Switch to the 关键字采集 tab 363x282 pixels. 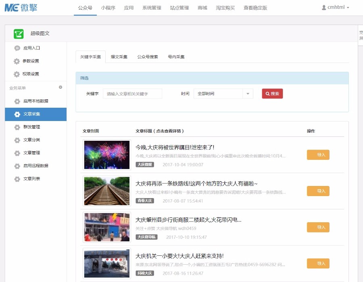90,57
